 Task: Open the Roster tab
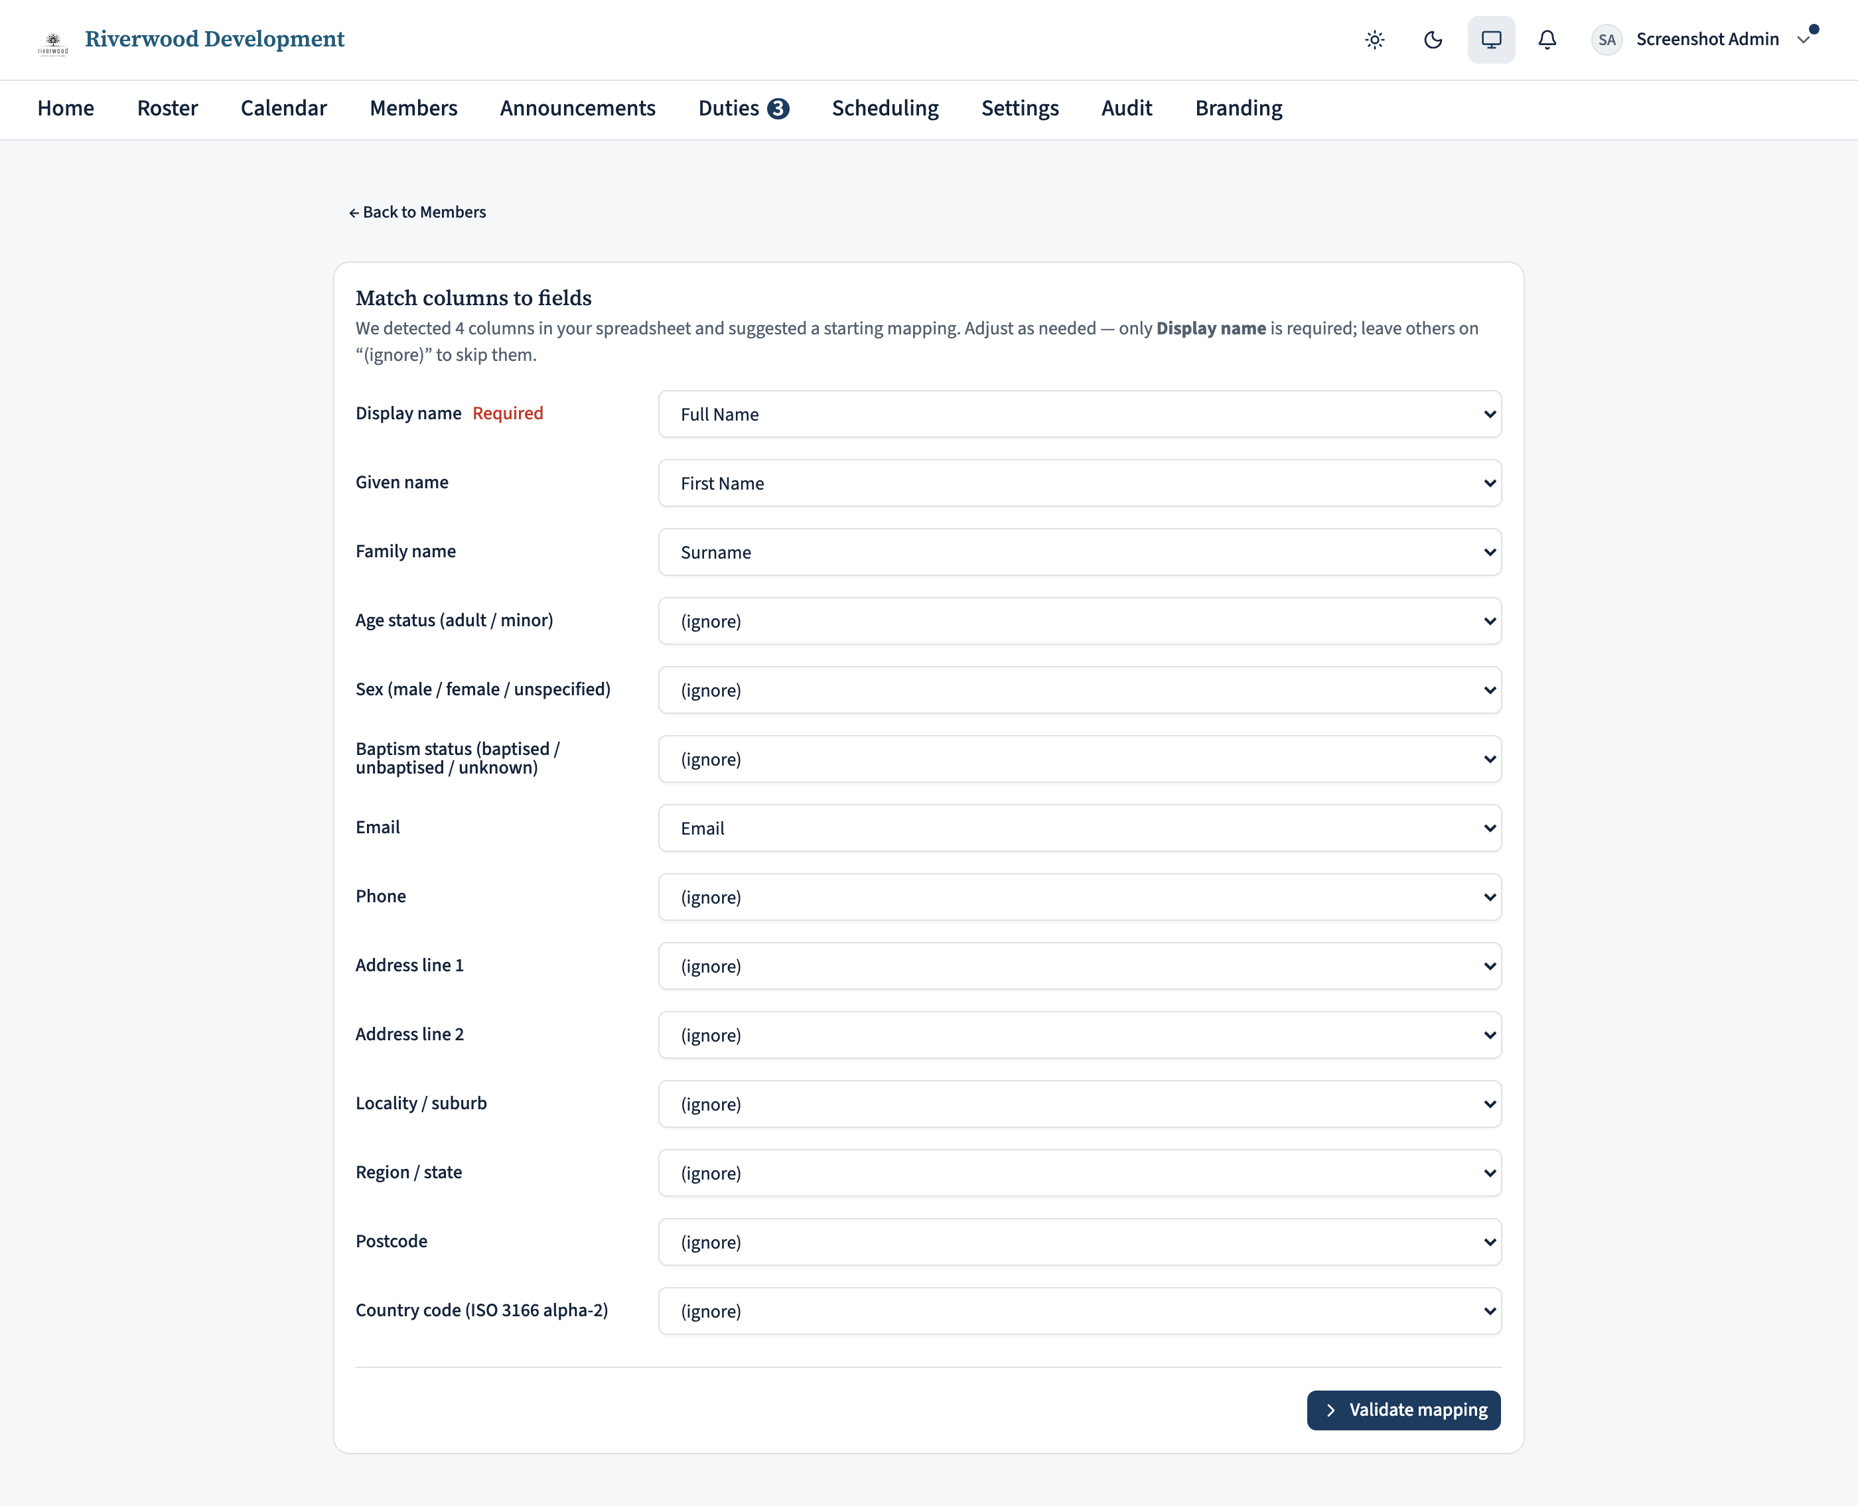(167, 108)
